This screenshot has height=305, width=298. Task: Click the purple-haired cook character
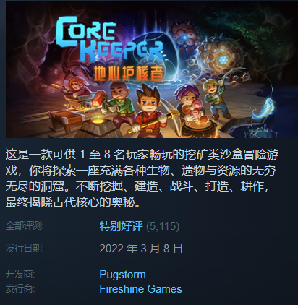point(190,101)
